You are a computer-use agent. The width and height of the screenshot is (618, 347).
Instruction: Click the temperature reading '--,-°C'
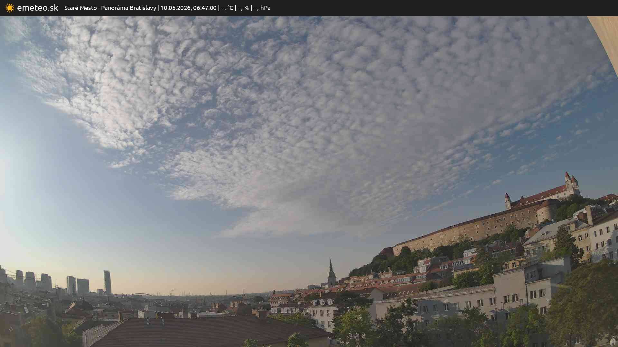[227, 8]
